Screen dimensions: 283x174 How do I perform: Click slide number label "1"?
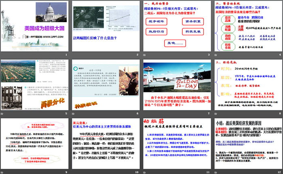coord(66,55)
